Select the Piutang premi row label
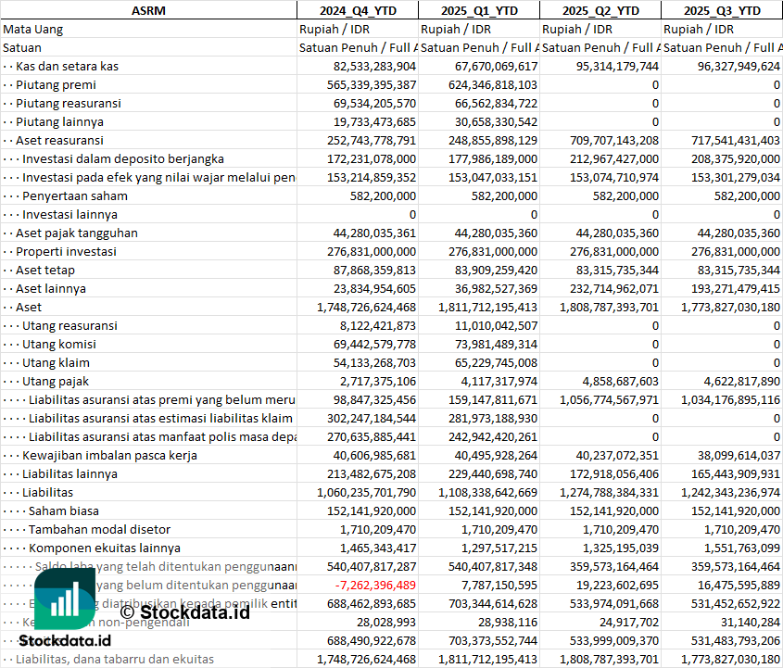The width and height of the screenshot is (783, 668). coord(56,84)
